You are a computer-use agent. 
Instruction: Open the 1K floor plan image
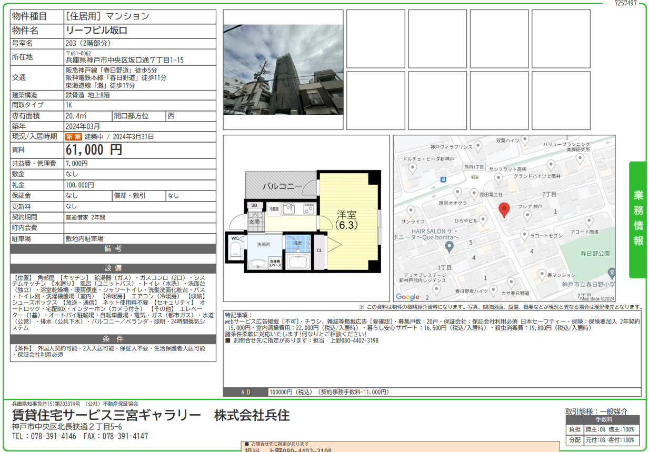pos(306,221)
